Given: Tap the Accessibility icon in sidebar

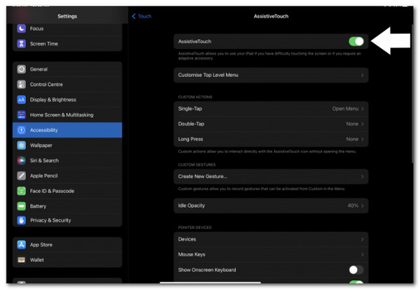Looking at the screenshot, I should (22, 130).
